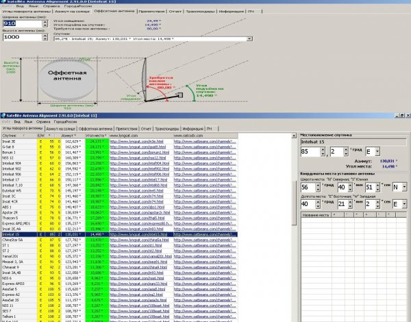Open the site longitude E/W dropdown
The image size is (411, 322).
pyautogui.click(x=404, y=204)
